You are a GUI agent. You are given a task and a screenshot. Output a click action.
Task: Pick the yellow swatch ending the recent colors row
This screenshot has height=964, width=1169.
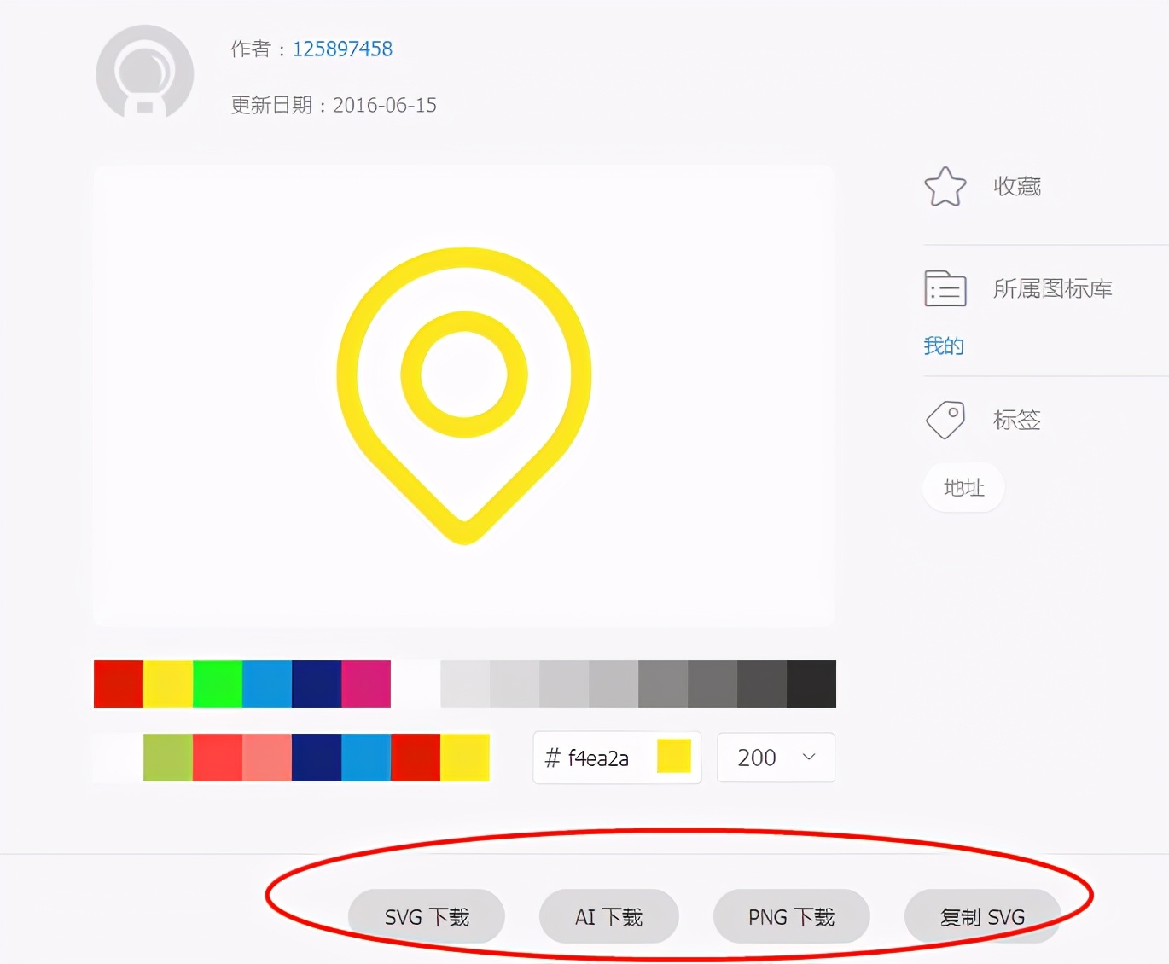pyautogui.click(x=465, y=758)
